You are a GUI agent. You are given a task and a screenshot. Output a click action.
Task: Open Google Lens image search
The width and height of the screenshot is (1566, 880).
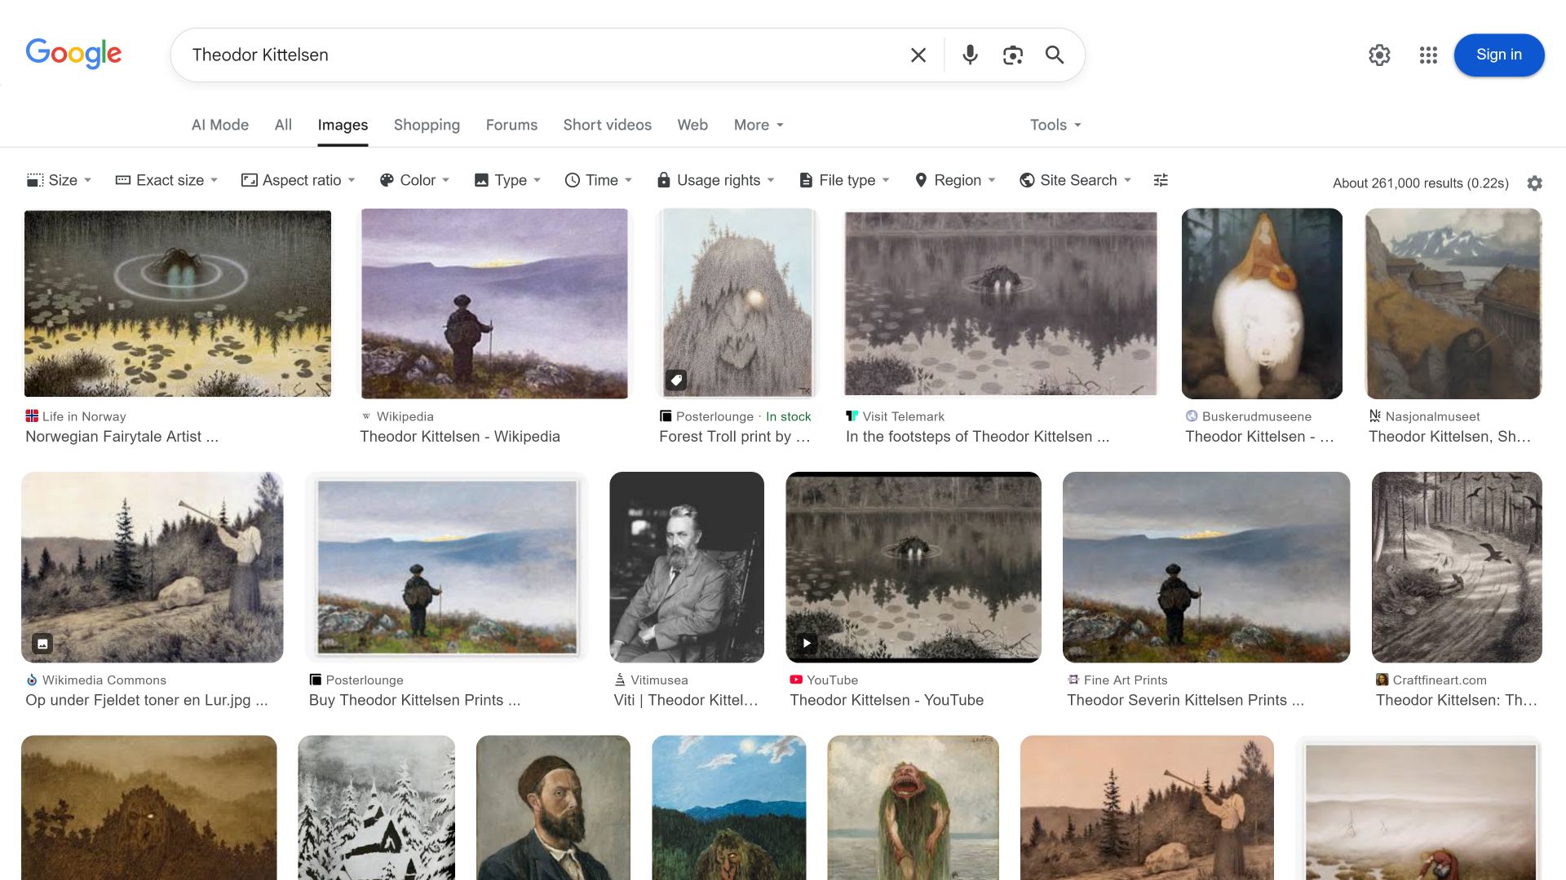[x=1012, y=55]
